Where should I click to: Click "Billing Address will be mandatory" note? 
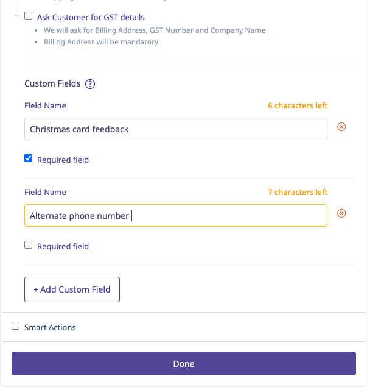pos(101,42)
